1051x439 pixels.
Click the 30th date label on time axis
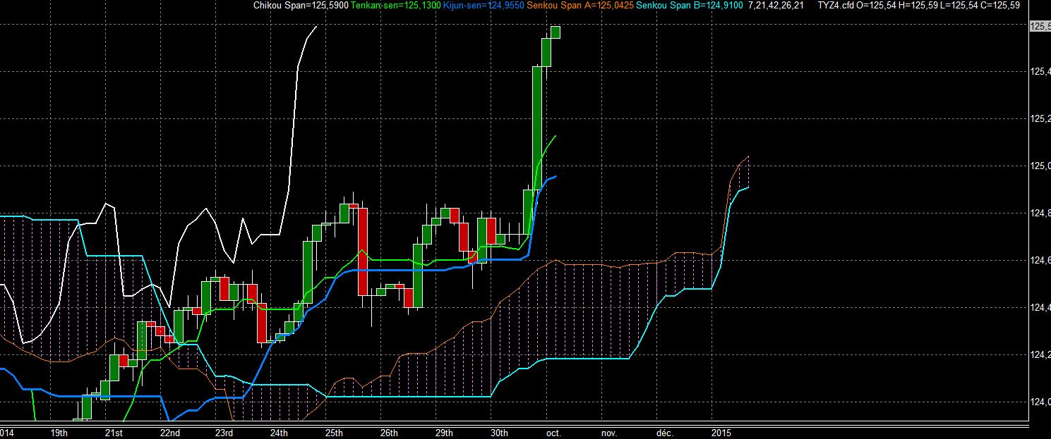tap(499, 432)
